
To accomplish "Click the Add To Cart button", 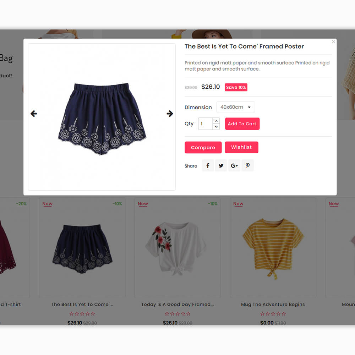I will point(242,124).
